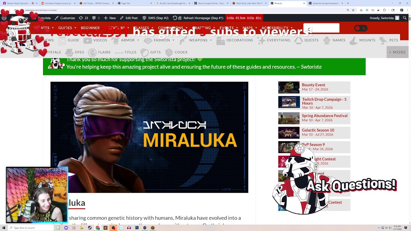Open a new browser tab
Viewport: 411px width, 231px height.
[x=348, y=3]
